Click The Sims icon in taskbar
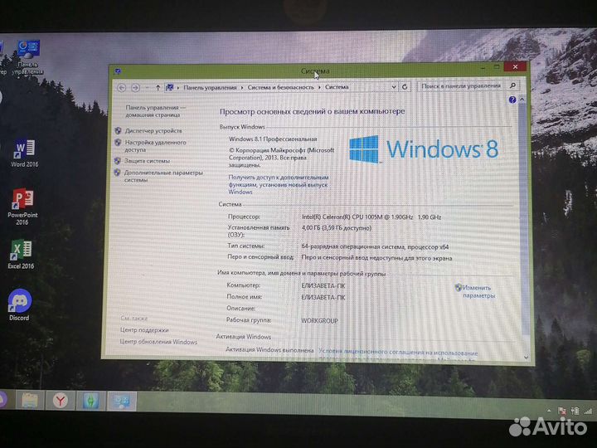 (x=90, y=401)
